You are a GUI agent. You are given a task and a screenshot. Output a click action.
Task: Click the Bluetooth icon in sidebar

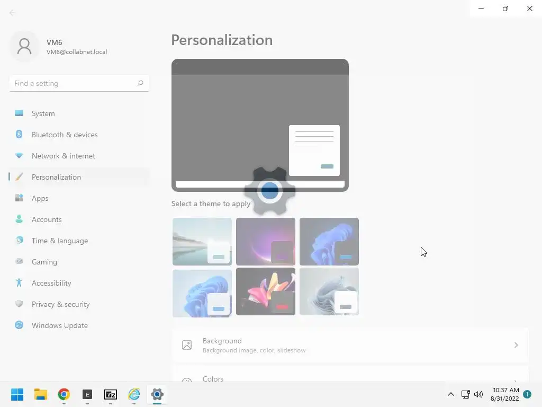pos(19,134)
